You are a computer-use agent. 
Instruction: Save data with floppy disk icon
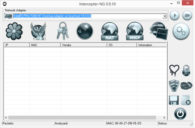[174, 100]
